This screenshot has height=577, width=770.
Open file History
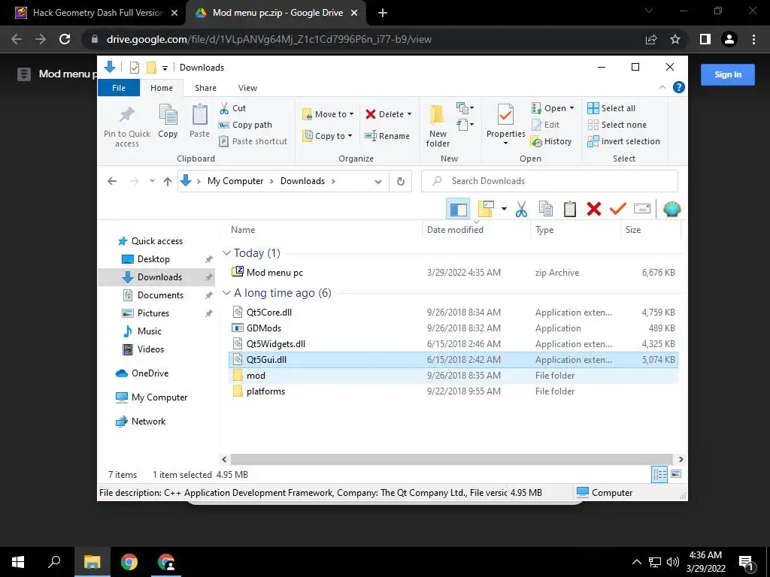pos(551,141)
